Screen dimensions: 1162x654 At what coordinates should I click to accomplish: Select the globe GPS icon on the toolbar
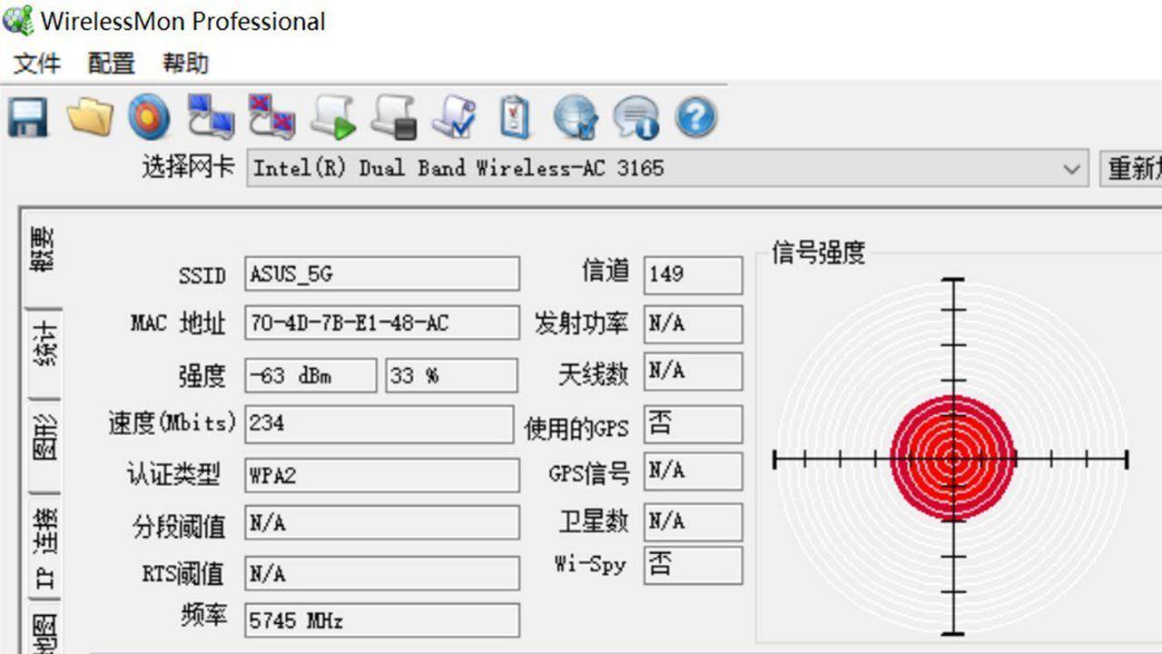click(x=576, y=118)
